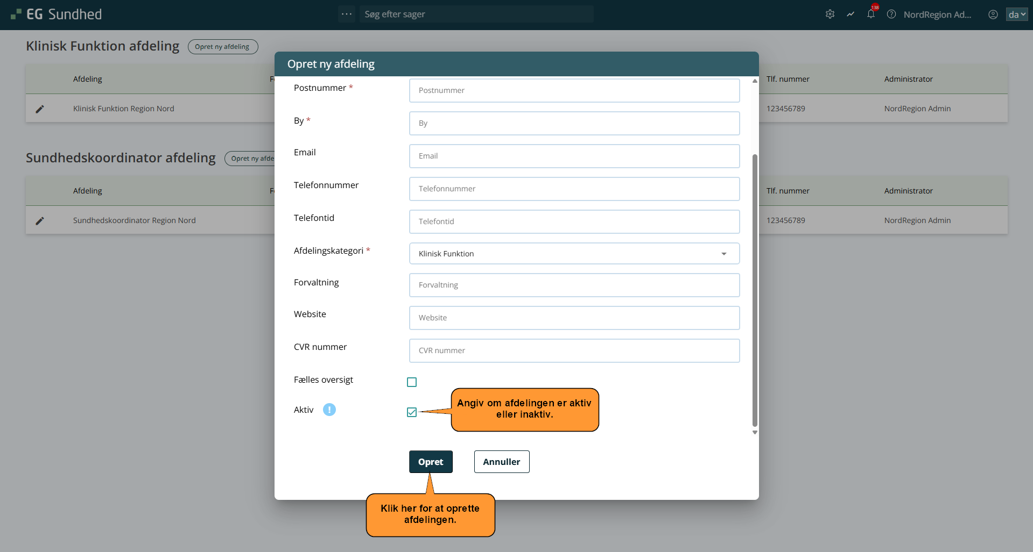This screenshot has width=1033, height=552.
Task: Click the Opret button
Action: tap(431, 462)
